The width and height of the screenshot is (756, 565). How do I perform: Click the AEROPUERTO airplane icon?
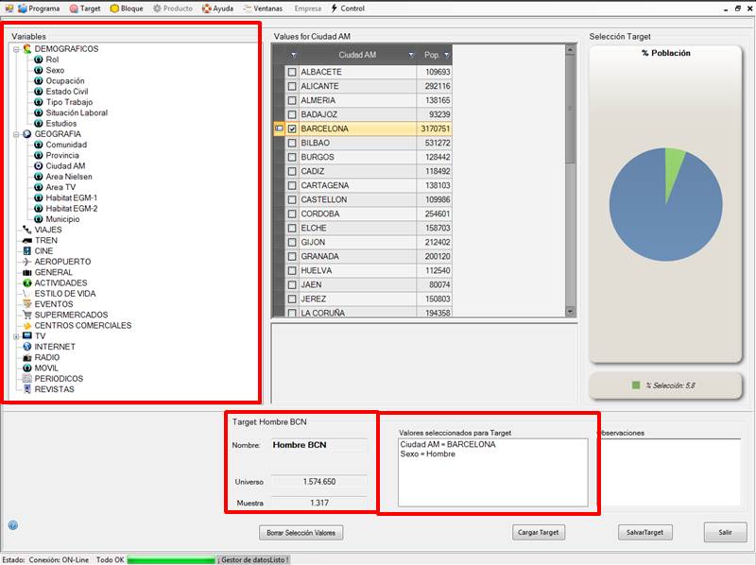pos(26,262)
